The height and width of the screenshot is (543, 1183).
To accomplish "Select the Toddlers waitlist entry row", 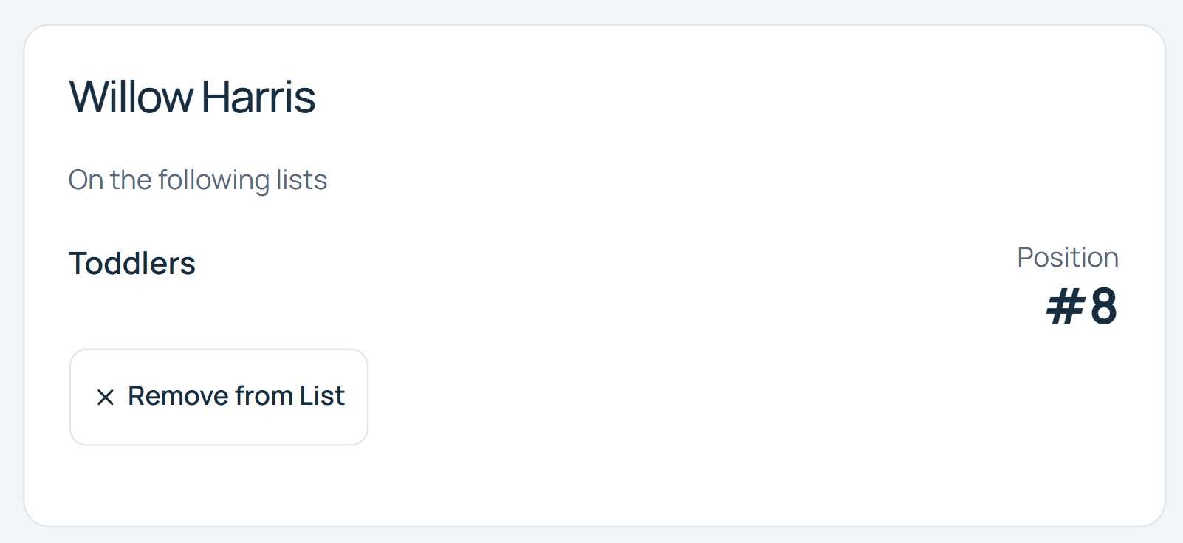I will (594, 285).
